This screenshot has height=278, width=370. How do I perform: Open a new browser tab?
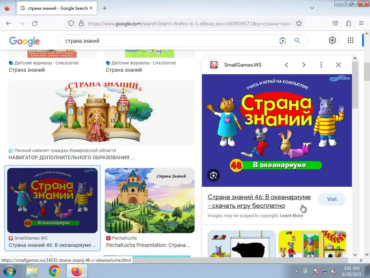[104, 8]
